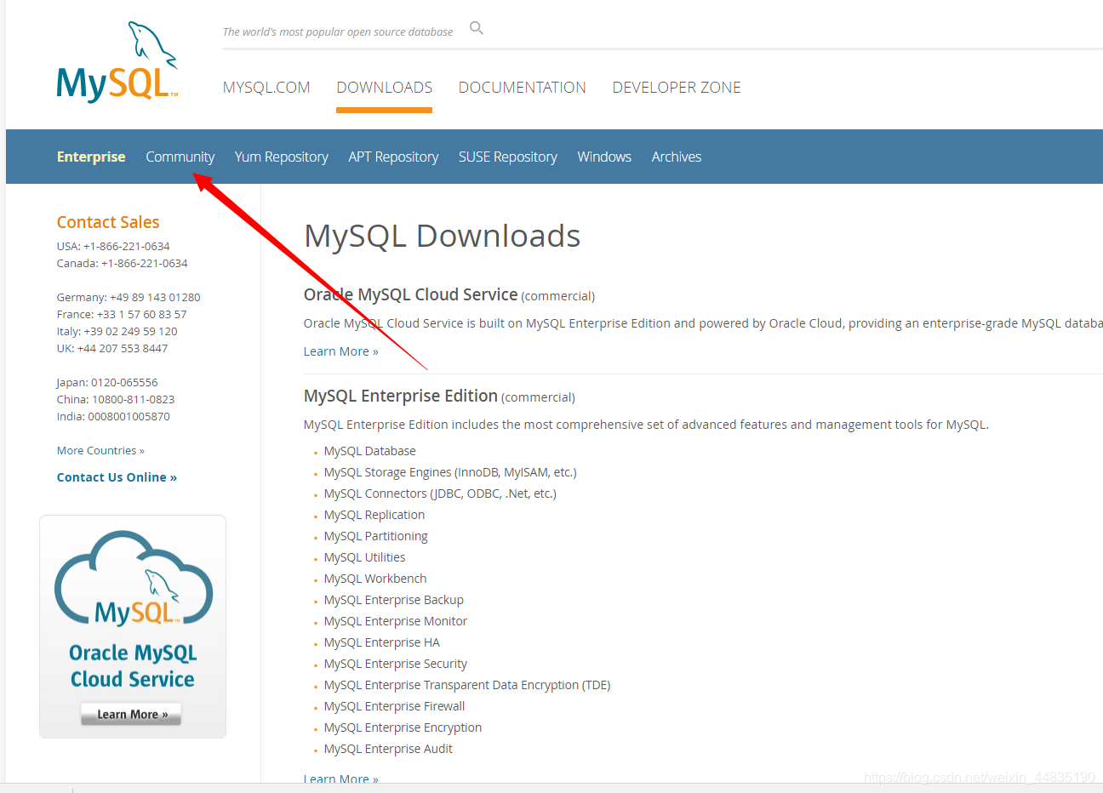Screen dimensions: 1103x793
Task: Select the MySQL Storage Engines list item
Action: click(x=450, y=472)
